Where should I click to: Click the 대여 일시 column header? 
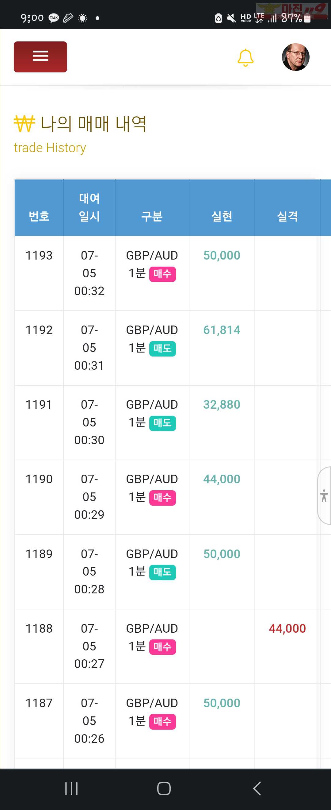tap(89, 207)
